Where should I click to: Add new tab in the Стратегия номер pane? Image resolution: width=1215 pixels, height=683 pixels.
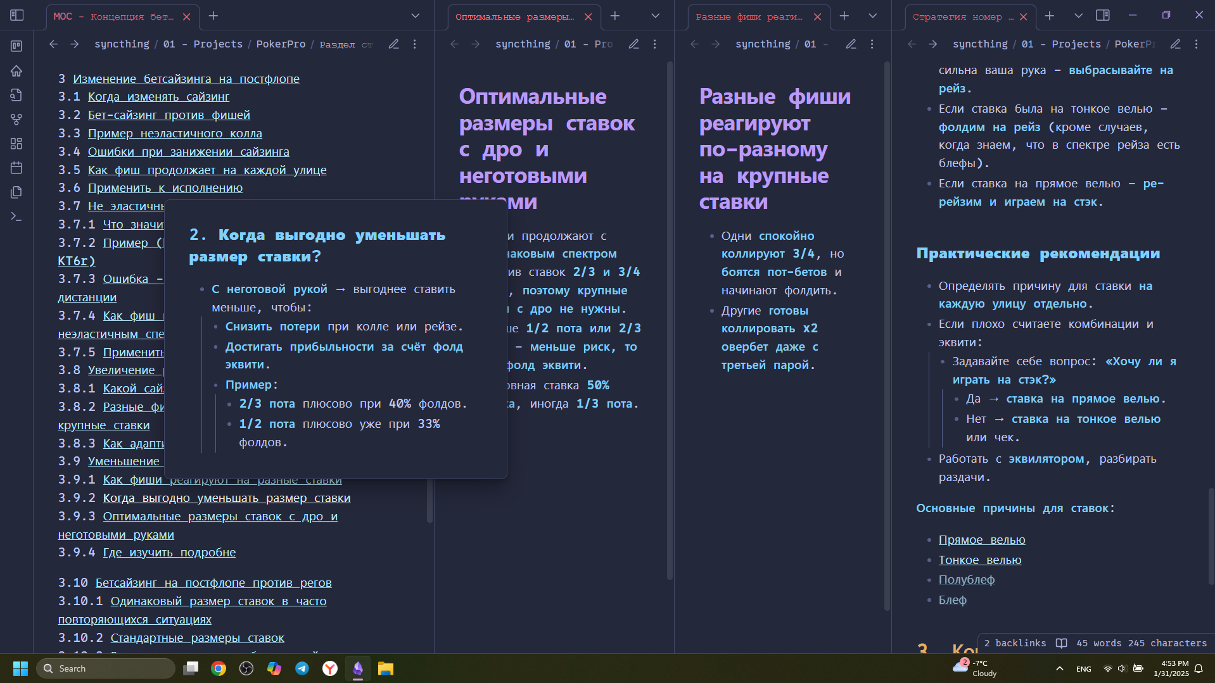[1050, 16]
